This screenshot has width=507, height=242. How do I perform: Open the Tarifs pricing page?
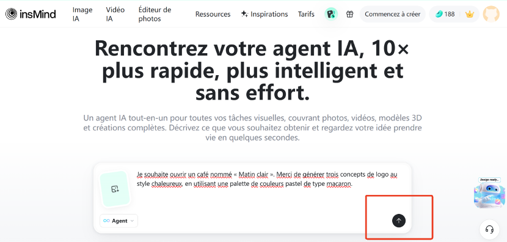[x=306, y=14]
